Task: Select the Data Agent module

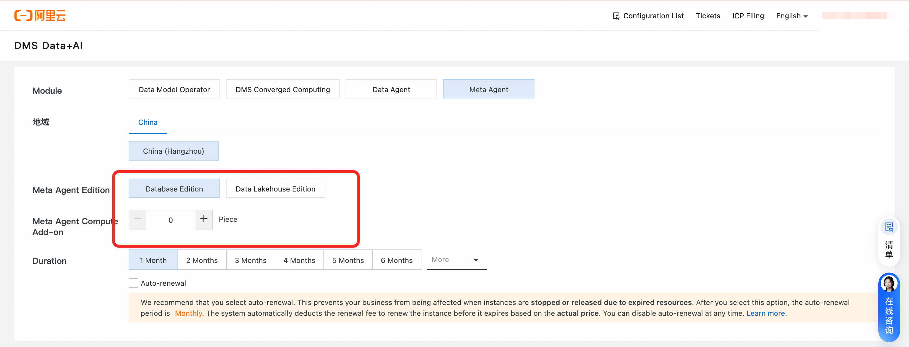Action: (x=391, y=89)
